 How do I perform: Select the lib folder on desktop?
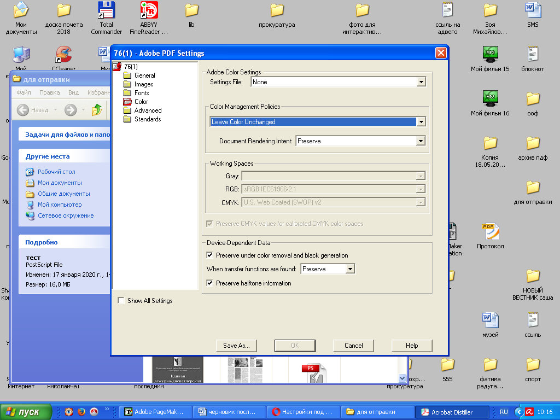192,15
